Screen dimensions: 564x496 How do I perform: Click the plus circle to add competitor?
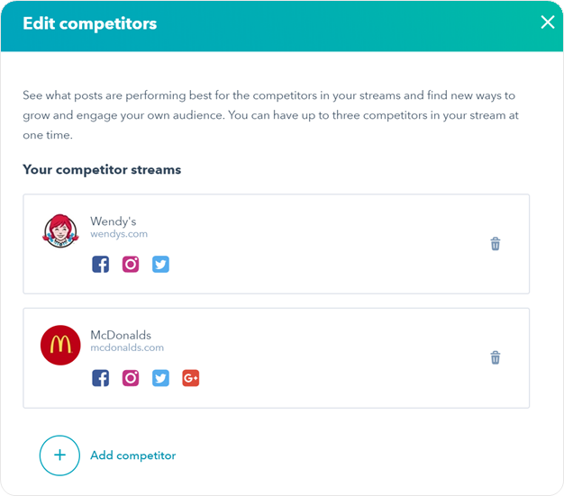59,455
